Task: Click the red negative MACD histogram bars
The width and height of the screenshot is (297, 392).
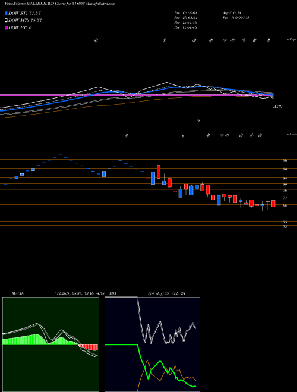Action: pyautogui.click(x=89, y=347)
